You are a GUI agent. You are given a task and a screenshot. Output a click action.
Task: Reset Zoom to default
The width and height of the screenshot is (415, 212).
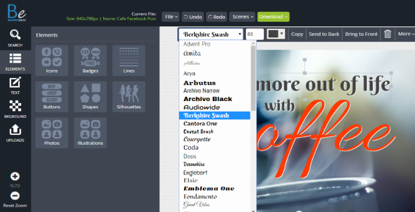point(15,205)
